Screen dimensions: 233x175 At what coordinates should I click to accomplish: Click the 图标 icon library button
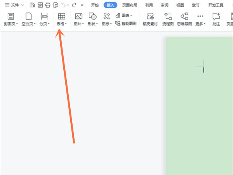pyautogui.click(x=107, y=16)
